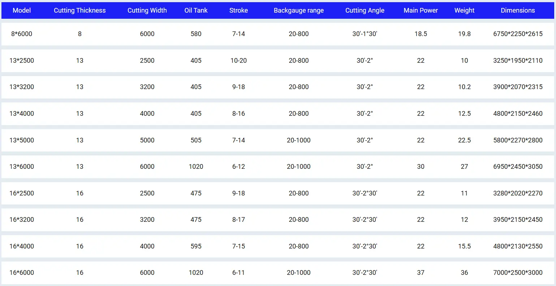Image resolution: width=556 pixels, height=286 pixels.
Task: Select the Weight column header
Action: pyautogui.click(x=464, y=10)
